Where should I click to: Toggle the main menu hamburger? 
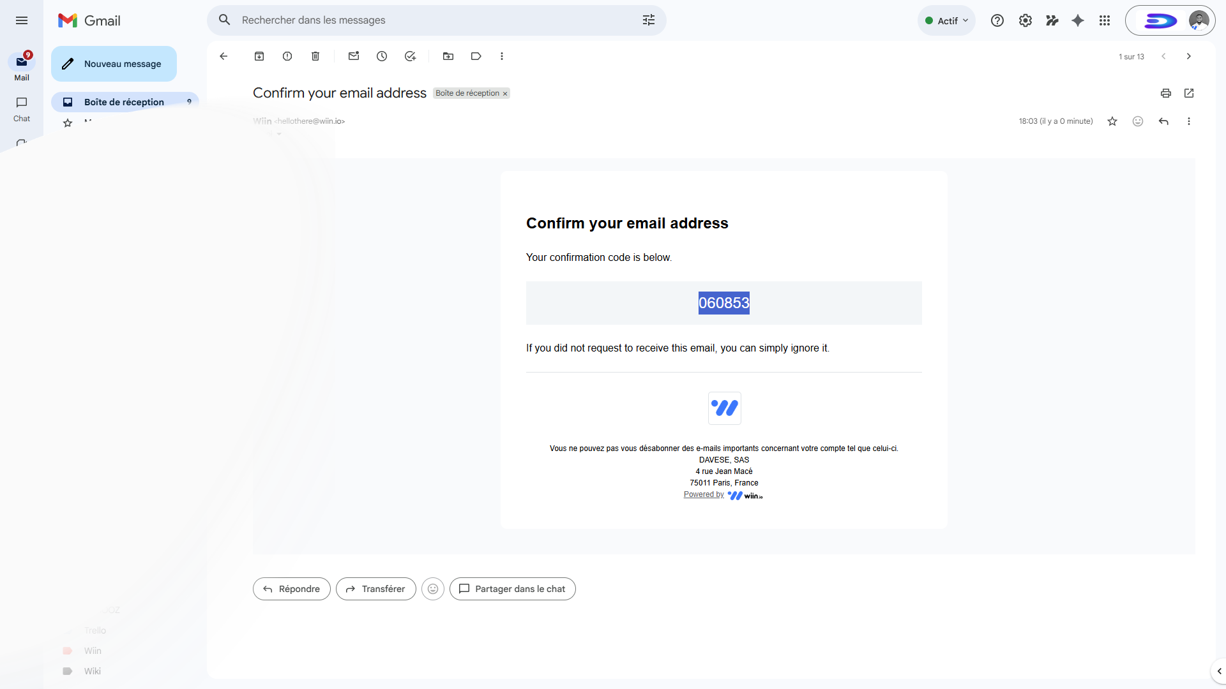coord(22,20)
